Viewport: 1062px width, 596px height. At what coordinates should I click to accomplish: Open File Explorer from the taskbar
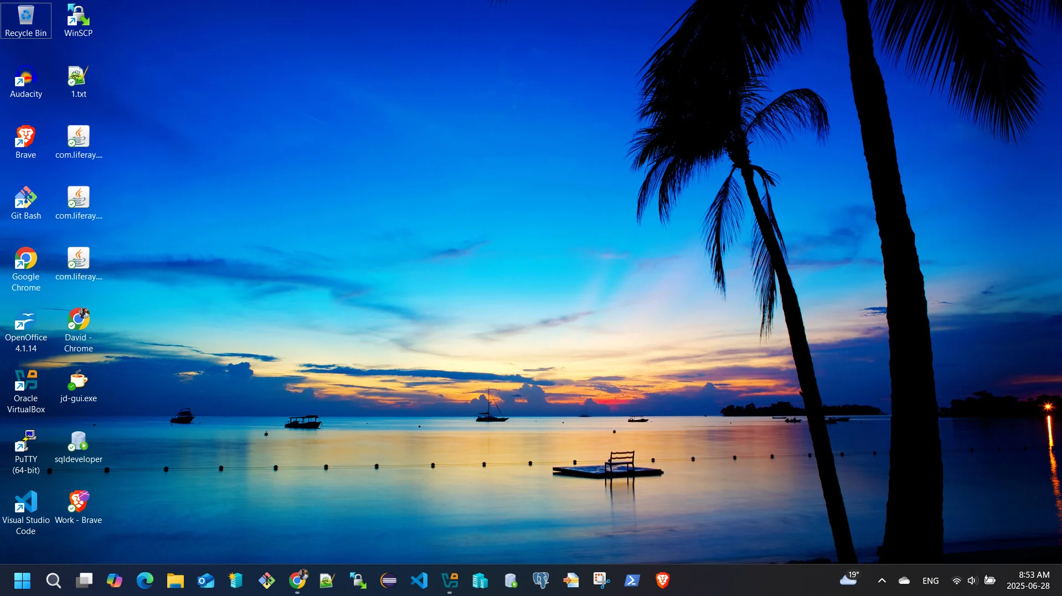click(x=176, y=581)
